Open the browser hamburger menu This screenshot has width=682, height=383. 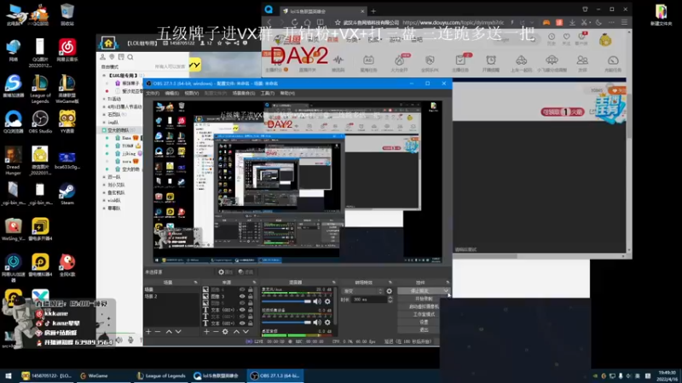[624, 22]
